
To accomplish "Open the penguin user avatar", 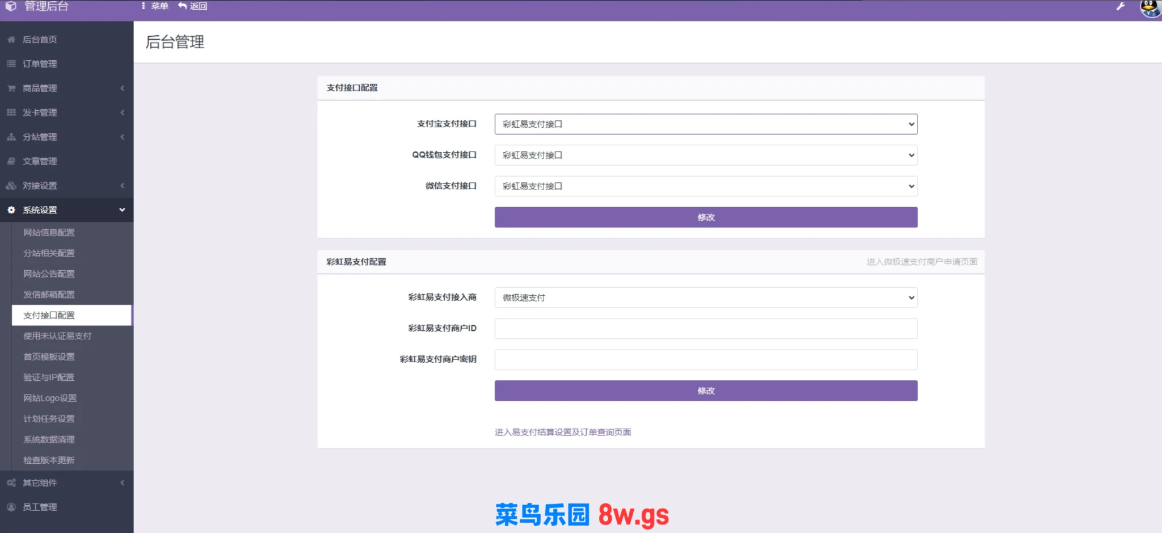I will click(1150, 8).
